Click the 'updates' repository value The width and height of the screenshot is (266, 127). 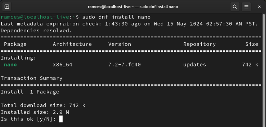[x=195, y=65]
